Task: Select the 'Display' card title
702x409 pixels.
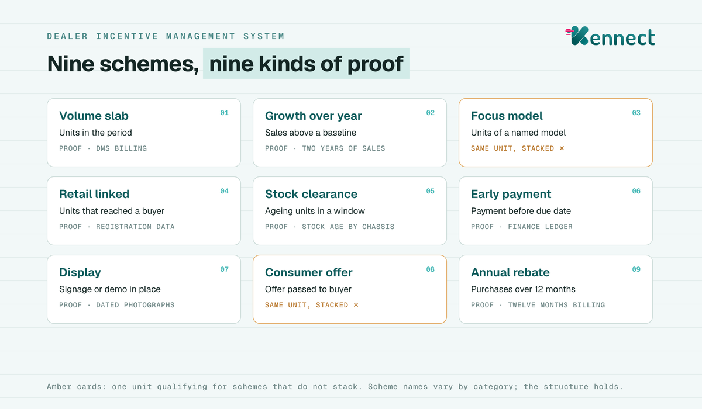Action: click(x=80, y=272)
